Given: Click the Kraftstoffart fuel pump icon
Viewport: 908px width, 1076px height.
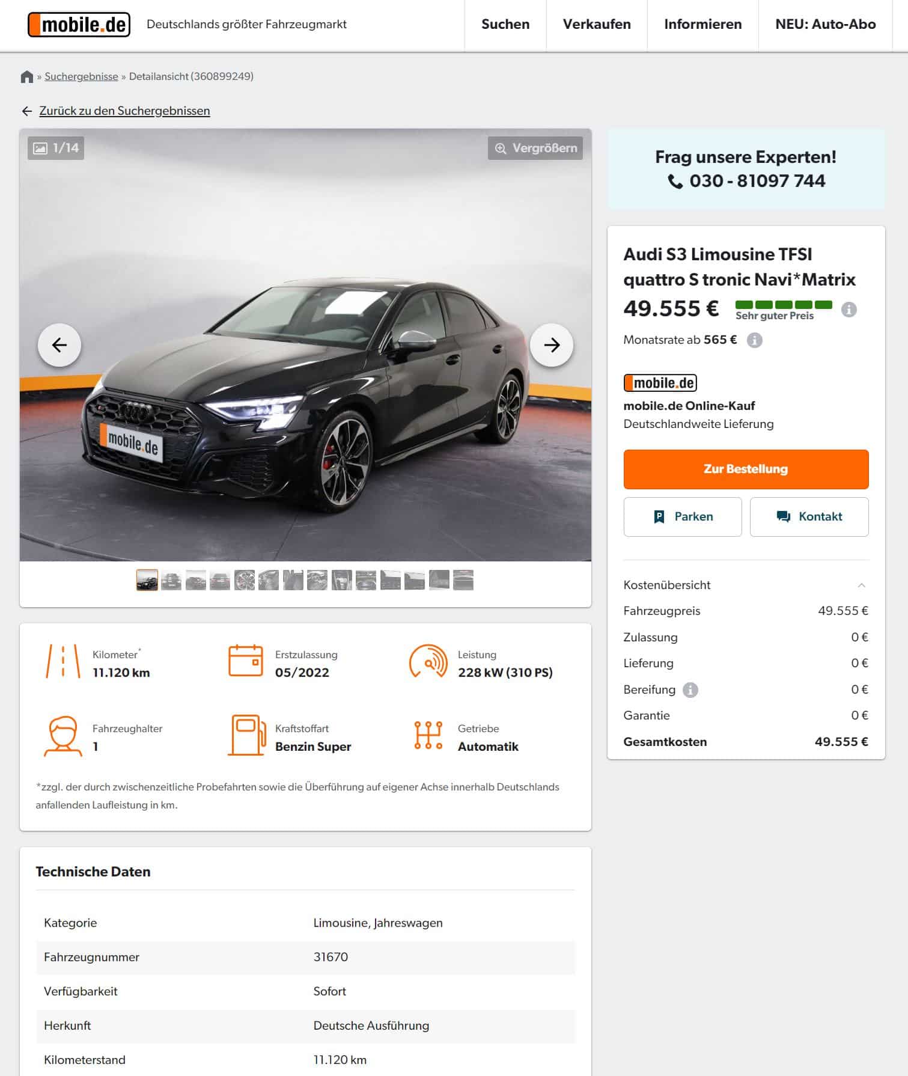Looking at the screenshot, I should tap(247, 735).
